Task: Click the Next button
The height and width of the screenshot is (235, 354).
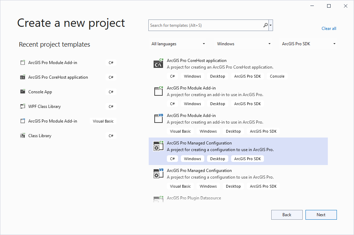Action: click(321, 214)
